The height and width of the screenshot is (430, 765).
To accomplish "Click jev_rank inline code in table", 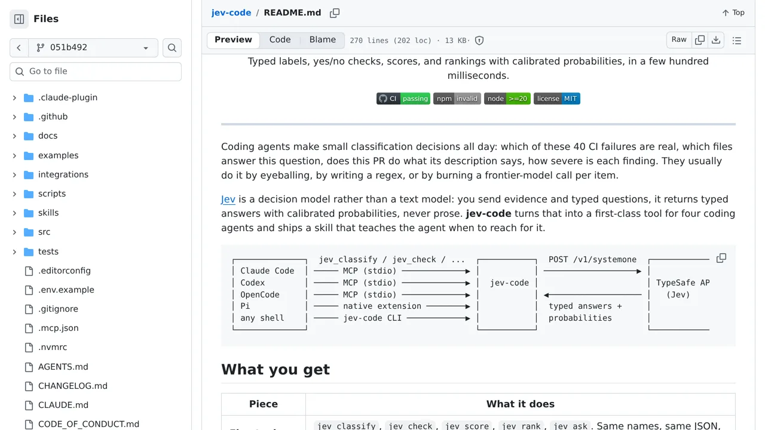I will pyautogui.click(x=521, y=426).
